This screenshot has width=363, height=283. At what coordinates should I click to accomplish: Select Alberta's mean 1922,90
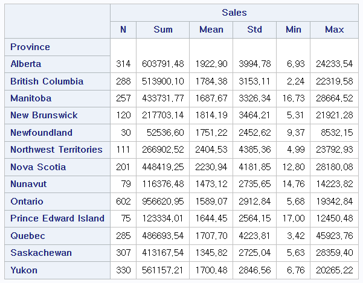click(211, 64)
